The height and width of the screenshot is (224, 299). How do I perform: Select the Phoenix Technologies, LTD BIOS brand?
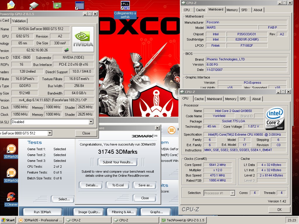pyautogui.click(x=246, y=59)
